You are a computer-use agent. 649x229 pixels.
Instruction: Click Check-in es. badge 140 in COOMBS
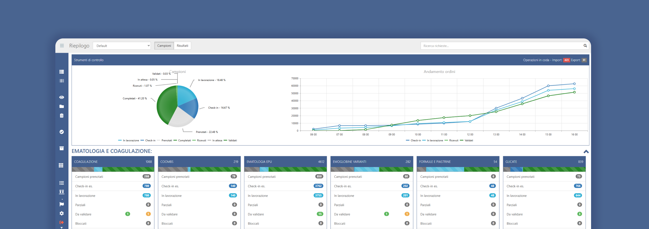233,186
